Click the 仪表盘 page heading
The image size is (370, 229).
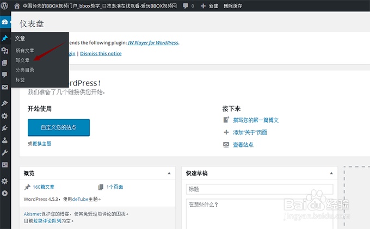pos(32,24)
